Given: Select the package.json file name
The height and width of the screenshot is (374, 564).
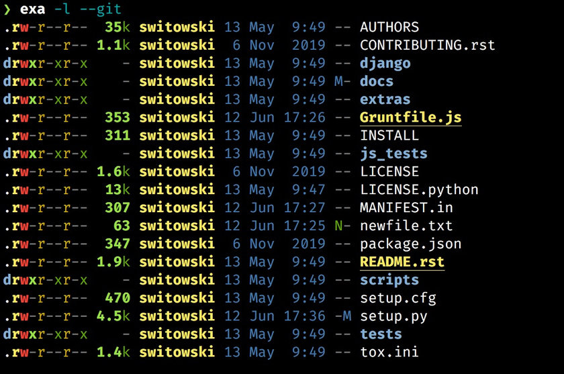Looking at the screenshot, I should click(x=410, y=244).
